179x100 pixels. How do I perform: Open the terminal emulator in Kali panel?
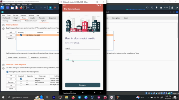[x=25, y=7]
